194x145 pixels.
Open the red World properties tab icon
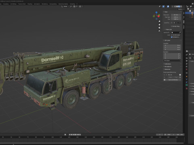[x=187, y=69]
